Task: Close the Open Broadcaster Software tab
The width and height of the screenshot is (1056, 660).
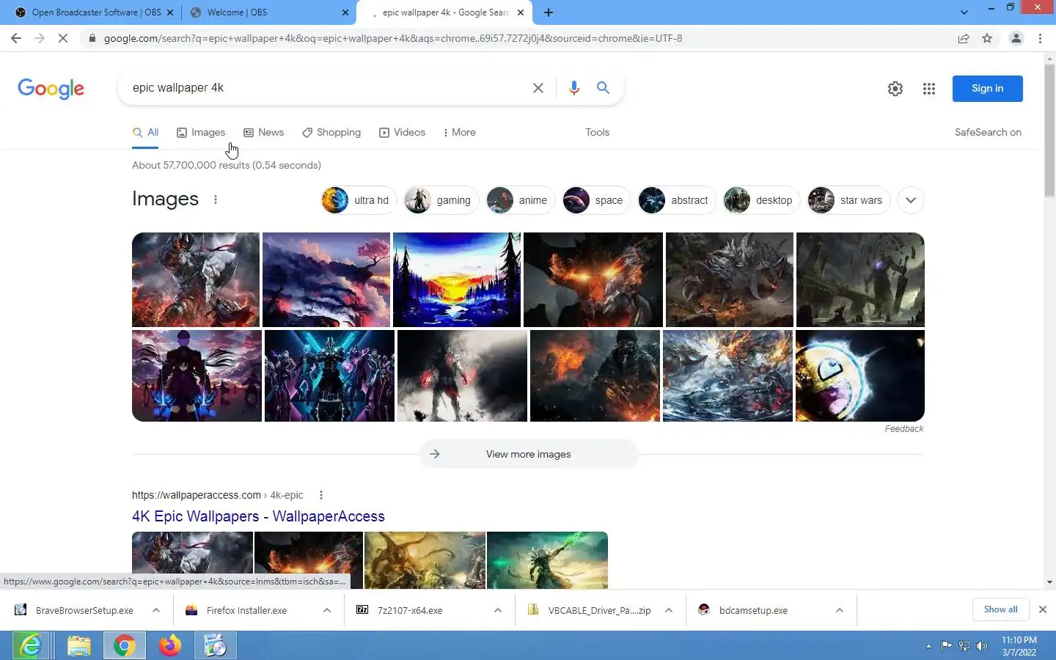Action: 170,12
